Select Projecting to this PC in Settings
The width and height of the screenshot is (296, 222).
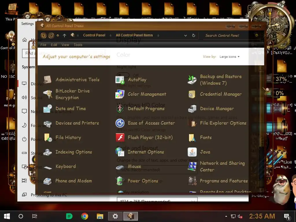point(49,195)
